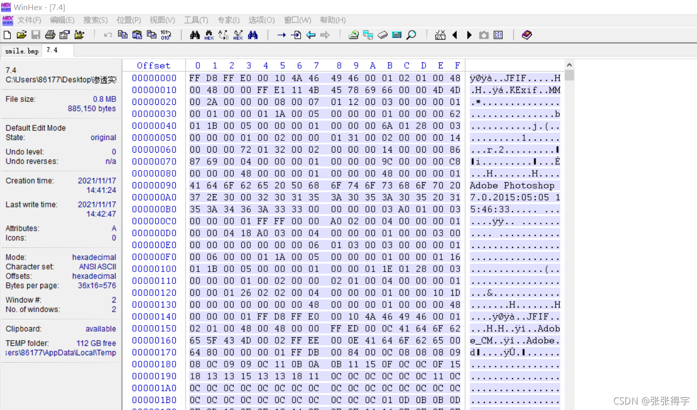Open the 视图(V) menu

(162, 20)
